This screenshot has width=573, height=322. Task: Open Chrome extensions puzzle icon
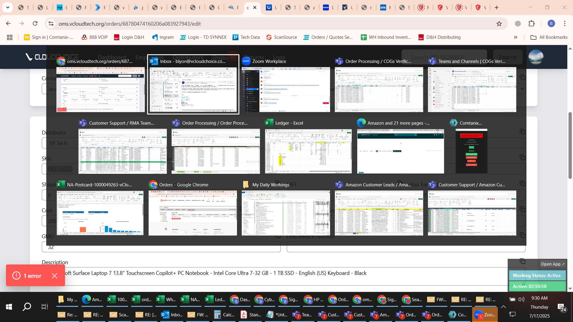[532, 24]
